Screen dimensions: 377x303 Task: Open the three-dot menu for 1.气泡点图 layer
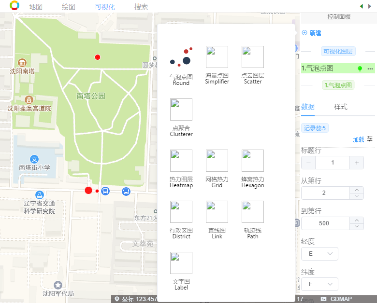pyautogui.click(x=370, y=69)
